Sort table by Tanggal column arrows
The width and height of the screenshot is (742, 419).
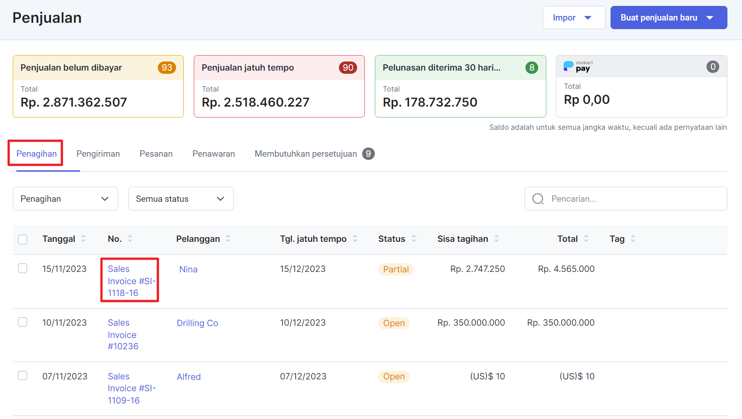(x=83, y=239)
